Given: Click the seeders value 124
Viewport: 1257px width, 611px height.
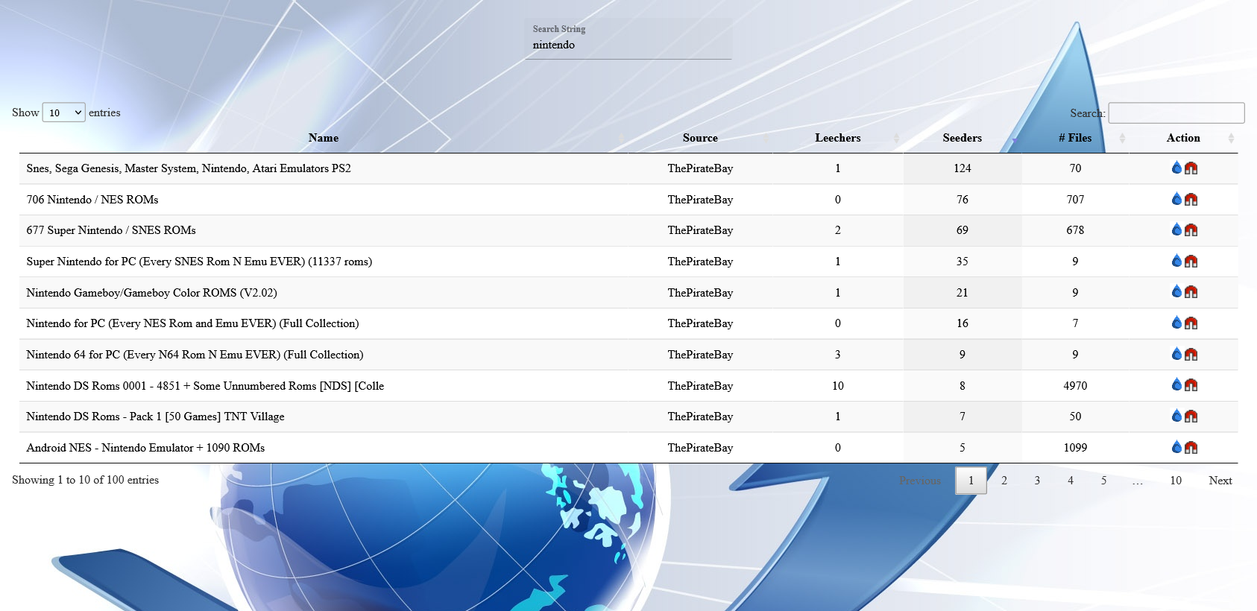Looking at the screenshot, I should [962, 168].
